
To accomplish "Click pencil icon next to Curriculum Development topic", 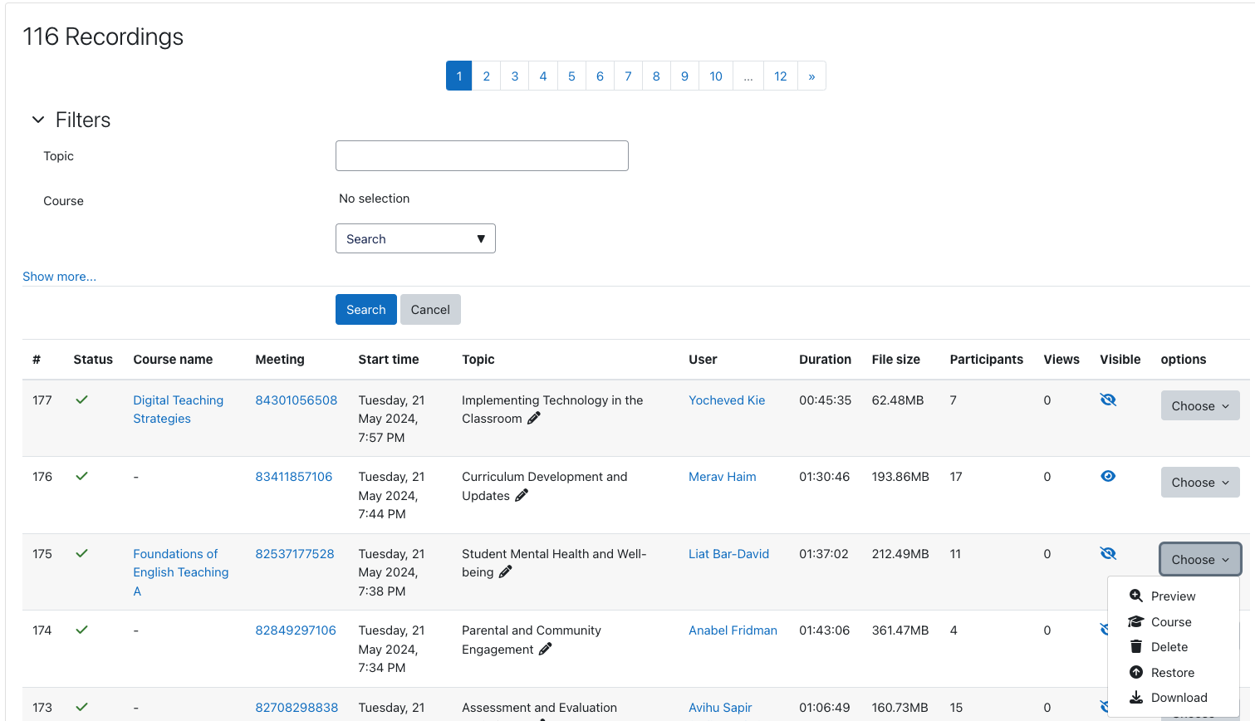I will click(522, 496).
